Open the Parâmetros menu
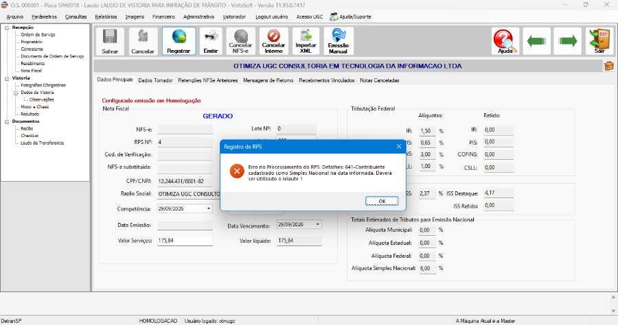The image size is (618, 325). point(44,17)
